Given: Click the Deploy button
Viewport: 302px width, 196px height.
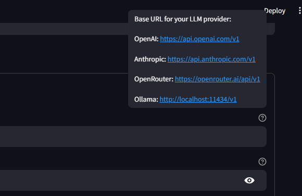Looking at the screenshot, I should 275,10.
